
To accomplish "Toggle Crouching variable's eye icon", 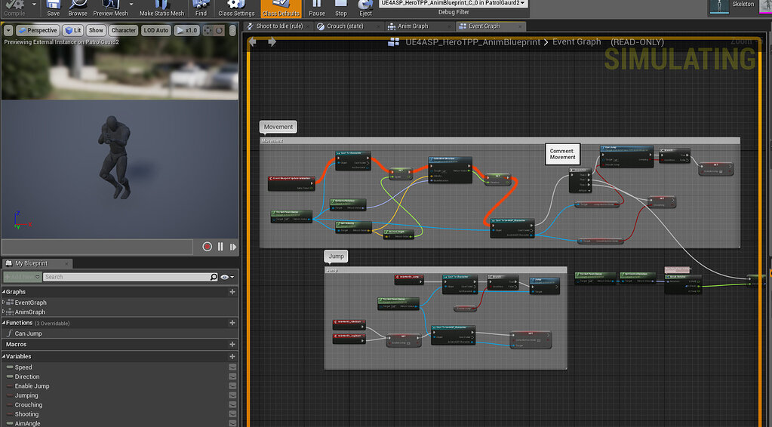I will [x=232, y=405].
